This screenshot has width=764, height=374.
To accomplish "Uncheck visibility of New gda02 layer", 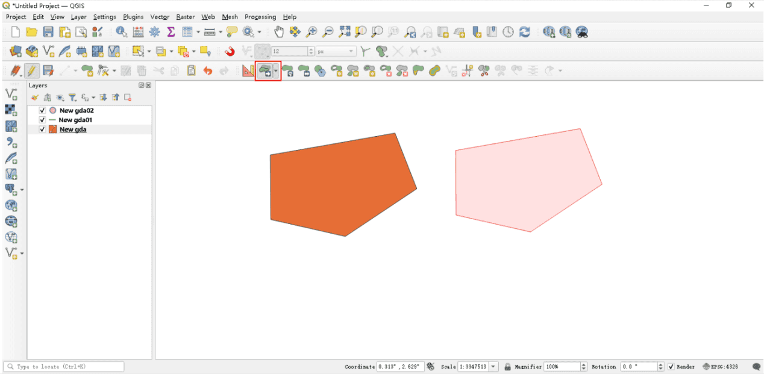I will [x=42, y=111].
